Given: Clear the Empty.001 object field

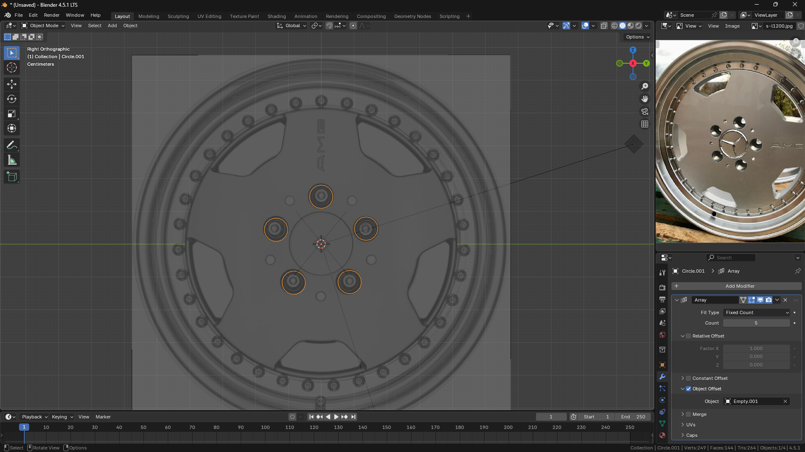Looking at the screenshot, I should pyautogui.click(x=785, y=401).
